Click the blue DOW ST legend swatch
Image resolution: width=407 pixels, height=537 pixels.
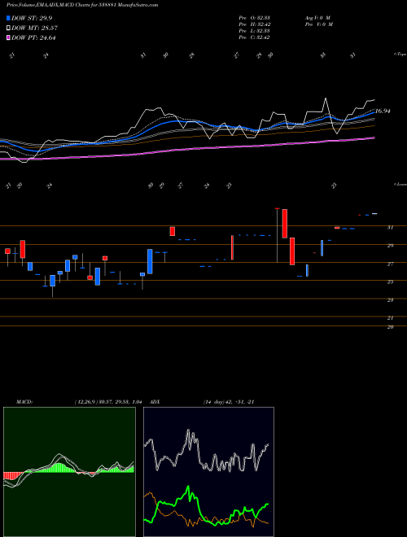coord(9,18)
